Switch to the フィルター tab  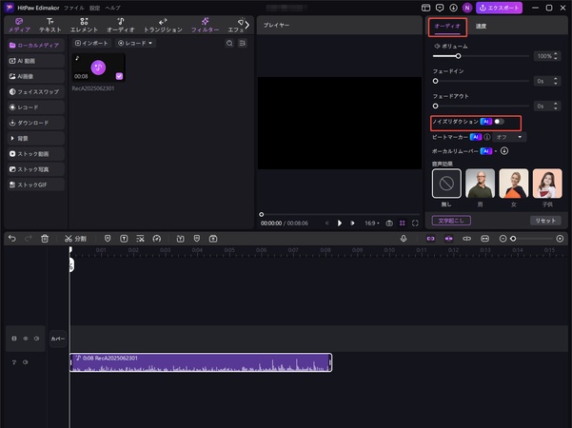pyautogui.click(x=205, y=25)
